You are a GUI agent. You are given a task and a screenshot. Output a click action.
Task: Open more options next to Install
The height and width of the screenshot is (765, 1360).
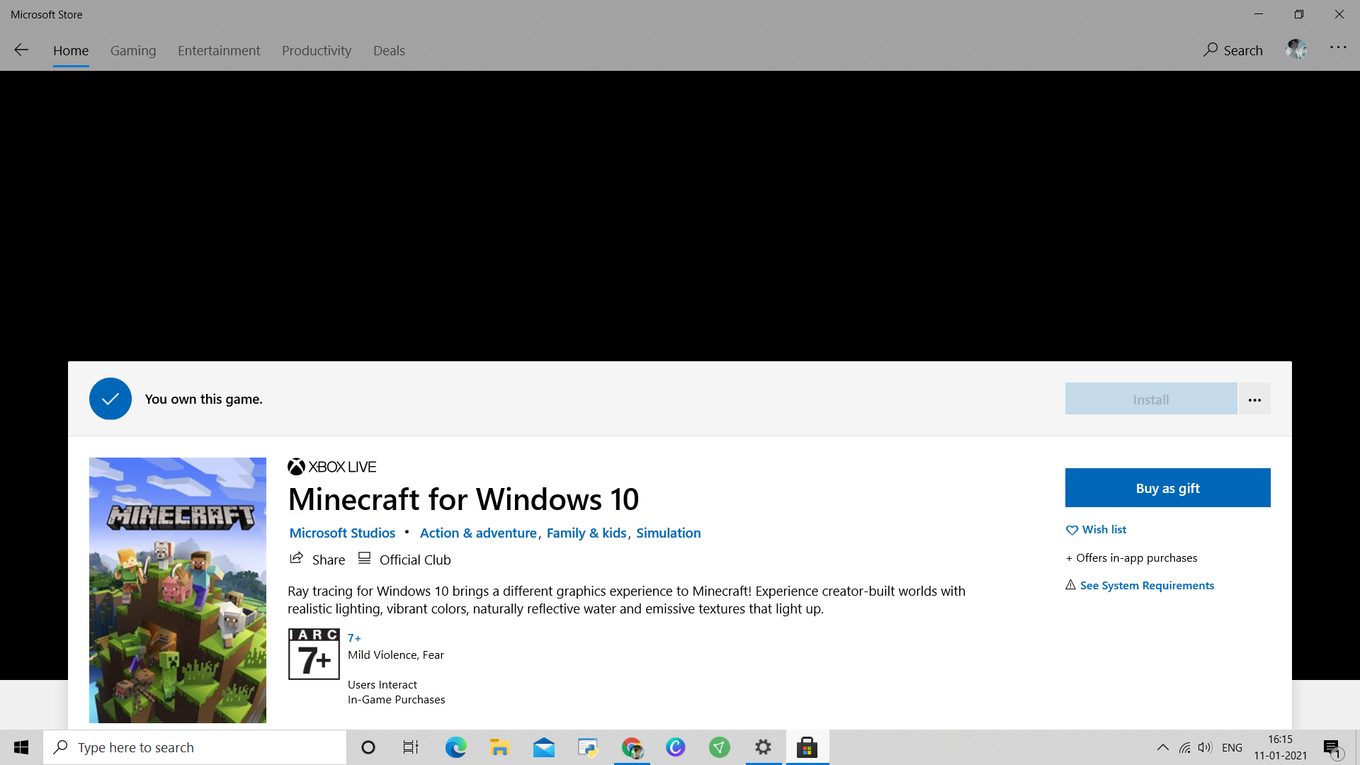(x=1254, y=399)
